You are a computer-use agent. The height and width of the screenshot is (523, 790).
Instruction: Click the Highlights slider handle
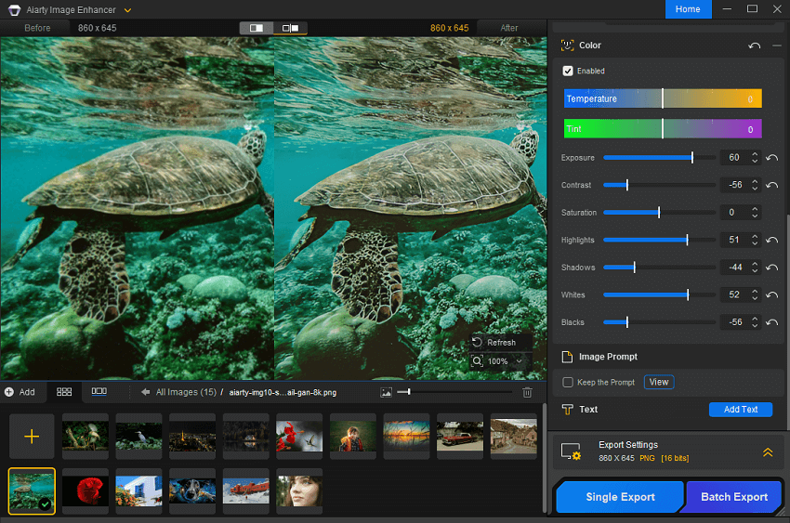click(x=687, y=240)
